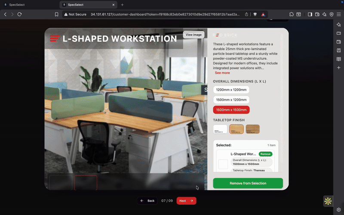Open a new browser tab
This screenshot has height=215, width=344.
tap(122, 4)
